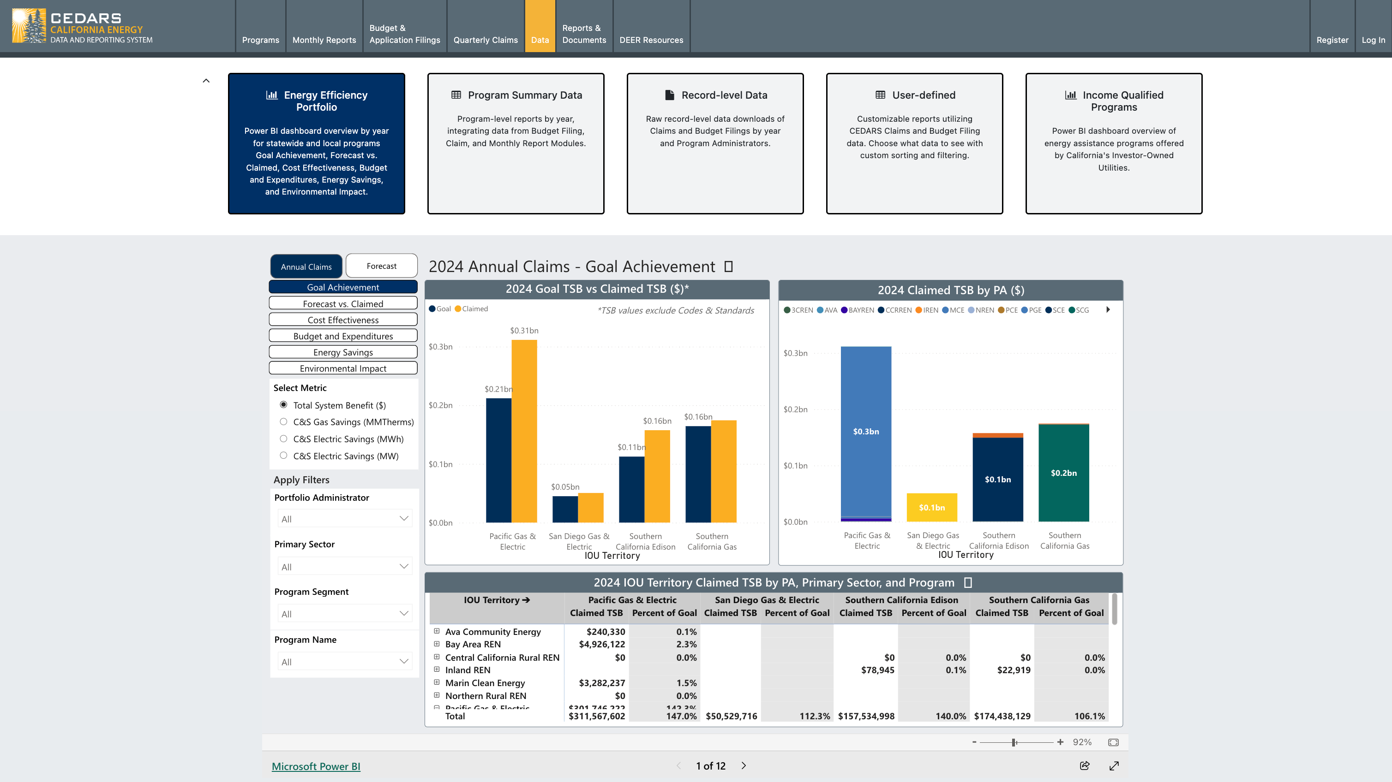Click the fit to page icon

pos(1113,742)
